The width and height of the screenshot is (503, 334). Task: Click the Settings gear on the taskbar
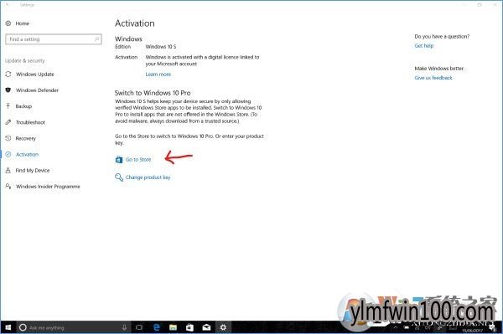coord(223,327)
